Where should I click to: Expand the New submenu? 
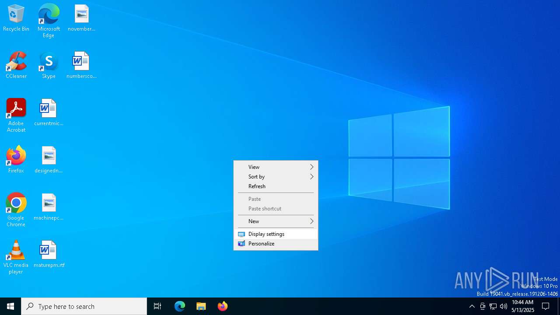(x=276, y=221)
